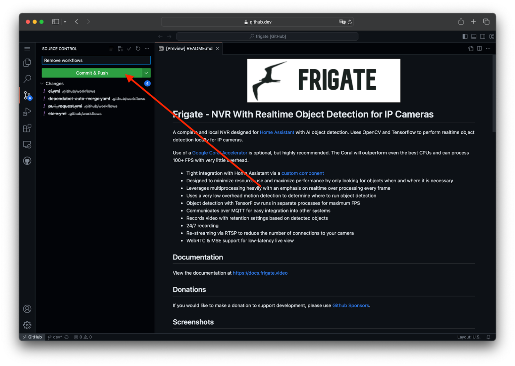The height and width of the screenshot is (366, 515).
Task: Refresh the source control repository
Action: coord(138,48)
